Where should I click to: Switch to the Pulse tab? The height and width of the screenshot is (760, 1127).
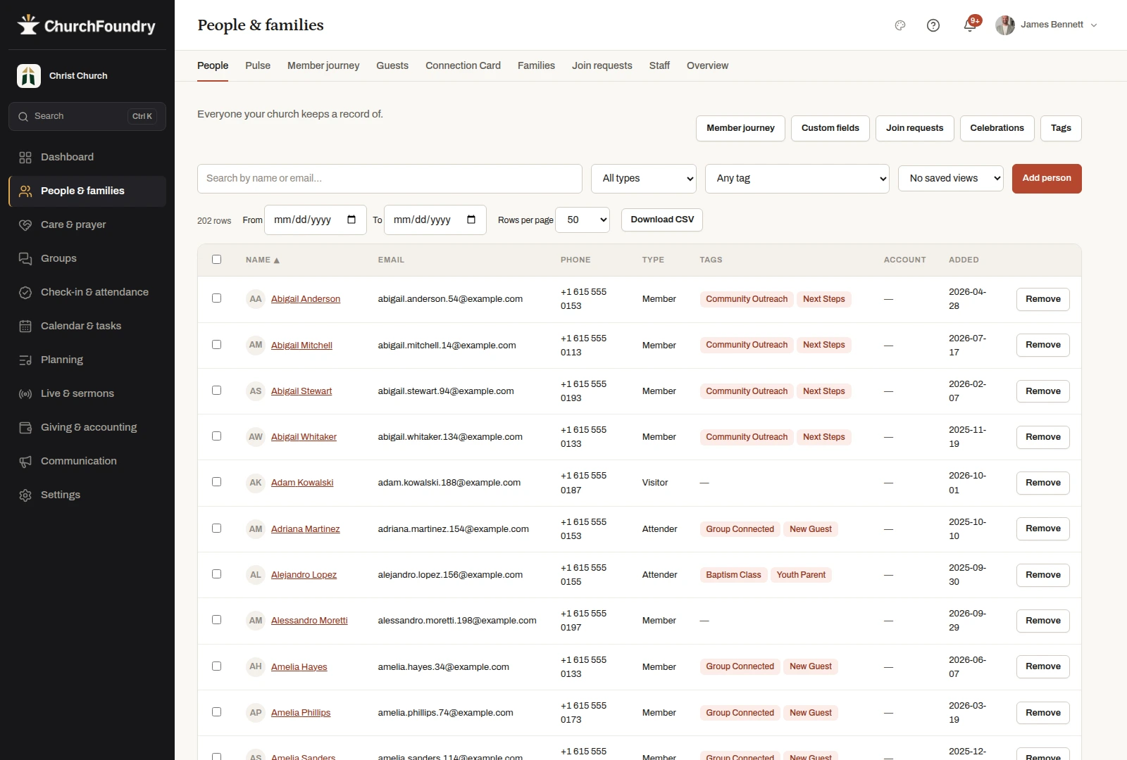click(258, 65)
